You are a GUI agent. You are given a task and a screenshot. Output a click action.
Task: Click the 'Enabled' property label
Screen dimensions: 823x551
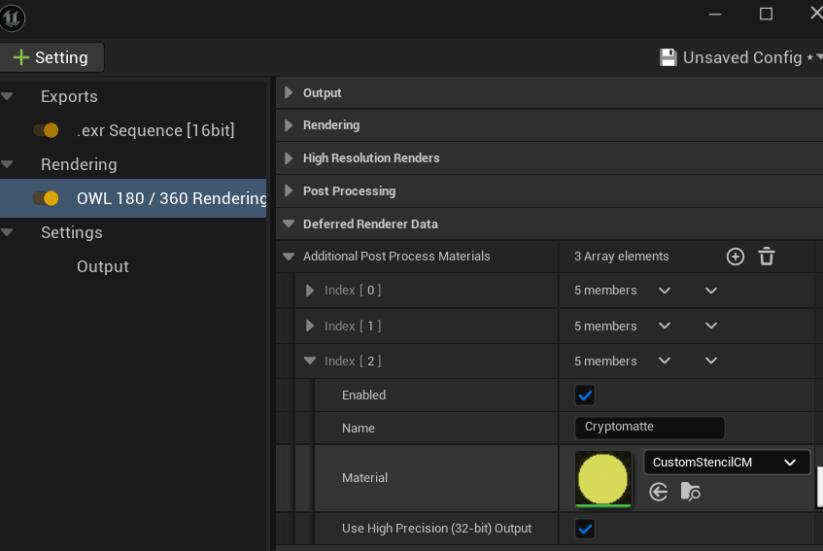click(x=363, y=396)
